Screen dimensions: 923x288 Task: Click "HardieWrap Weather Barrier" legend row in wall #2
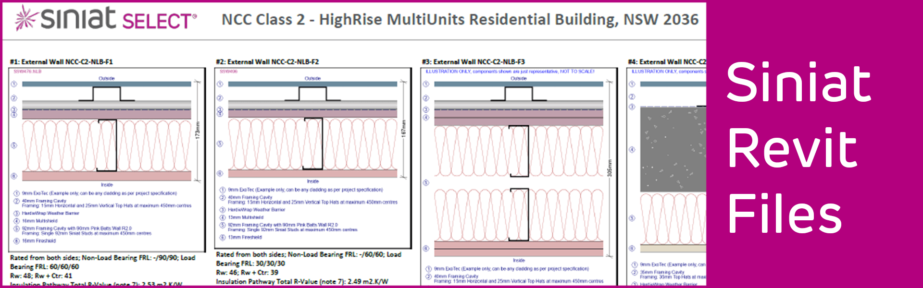coord(252,210)
